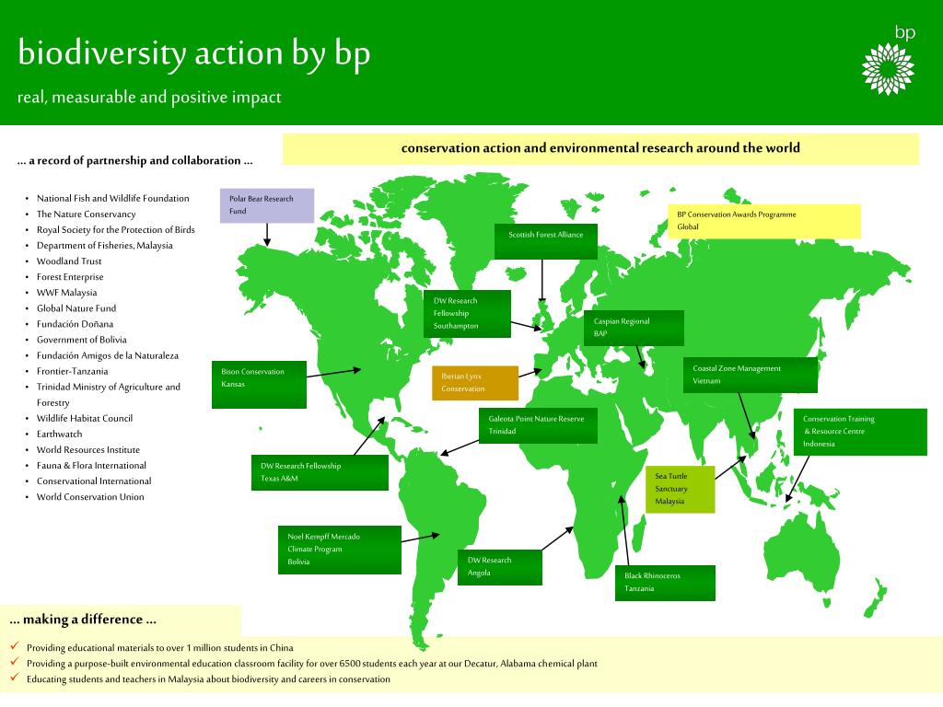This screenshot has height=707, width=943.
Task: Select 'Earthwatch' in the partner list
Action: tap(60, 434)
